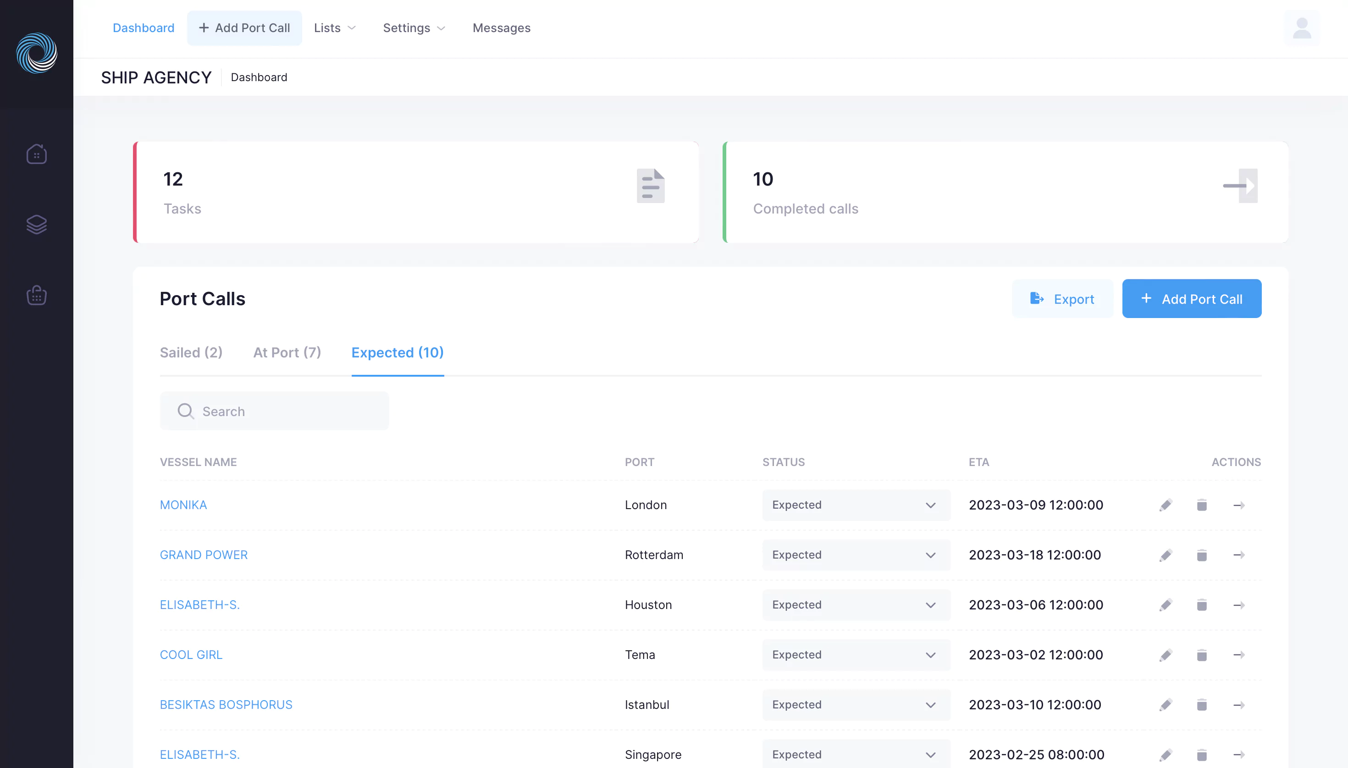Open status dropdown for Istanbul row

(856, 705)
